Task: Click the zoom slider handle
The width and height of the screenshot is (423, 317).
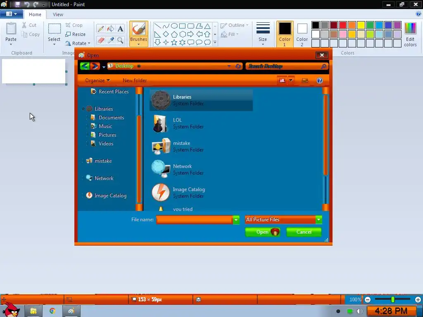Action: coord(393,299)
